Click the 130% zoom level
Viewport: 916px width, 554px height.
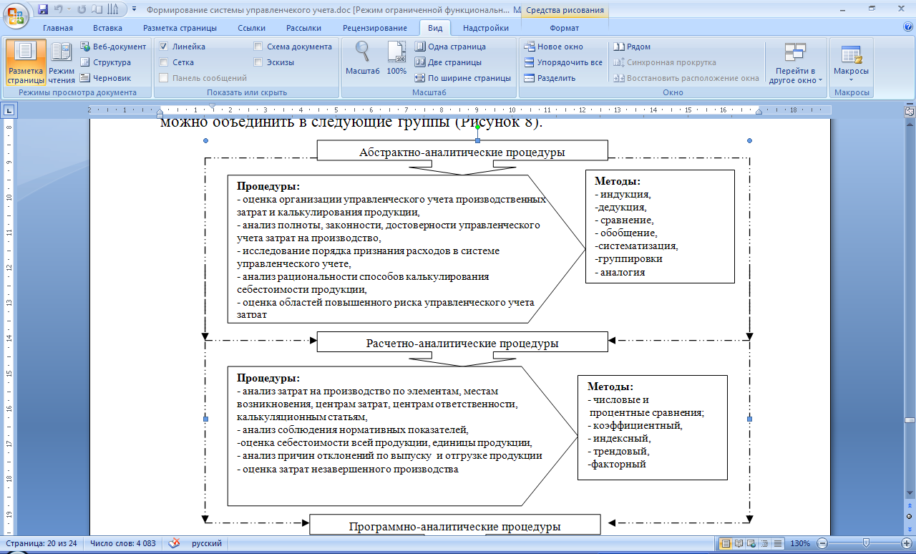coord(799,544)
